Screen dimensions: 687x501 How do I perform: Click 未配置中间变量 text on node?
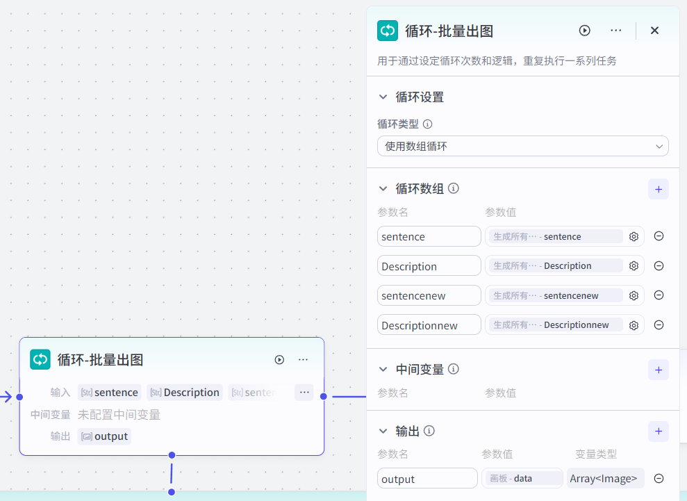119,415
